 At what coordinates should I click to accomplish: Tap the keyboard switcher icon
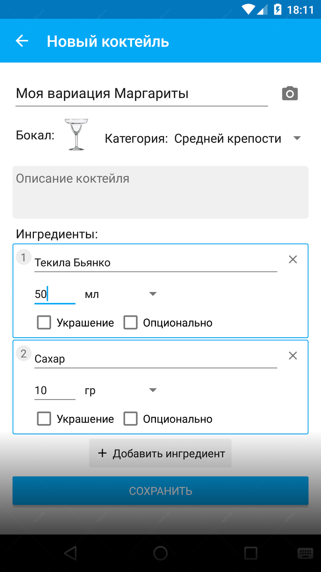(x=305, y=553)
